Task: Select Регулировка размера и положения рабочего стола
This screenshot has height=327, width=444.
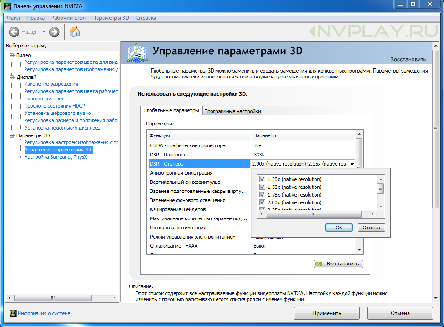Action: click(71, 120)
